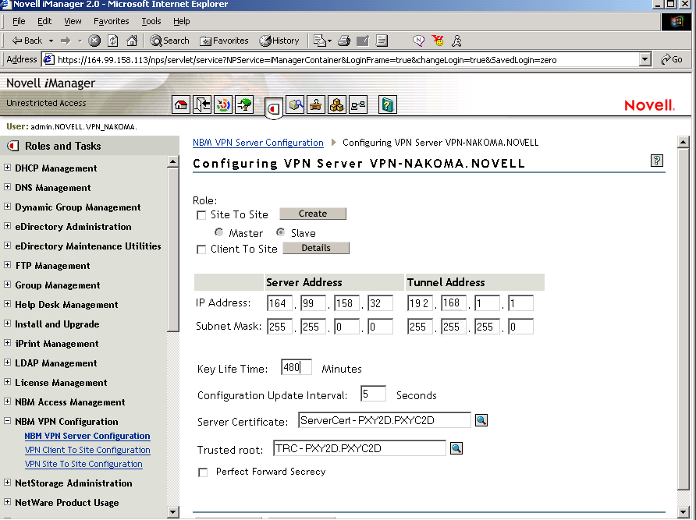Image resolution: width=696 pixels, height=520 pixels.
Task: Click the browser Home toolbar icon
Action: click(x=132, y=41)
